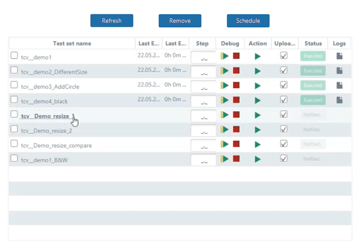Run action play for tcv__demo3_AddCircle
359x247 pixels.
pyautogui.click(x=258, y=86)
